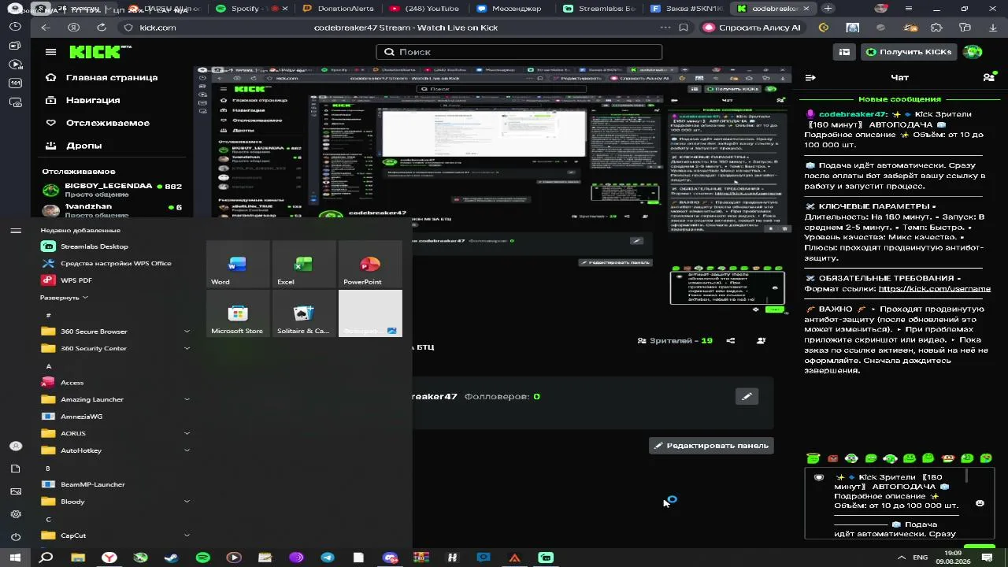Viewport: 1008px width, 567px height.
Task: Switch to the Streamlabs browser tab
Action: coord(600,9)
